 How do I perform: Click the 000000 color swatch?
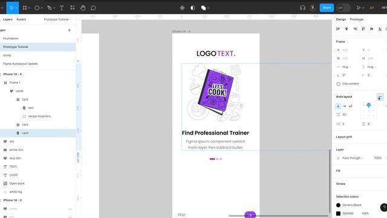pyautogui.click(x=339, y=214)
